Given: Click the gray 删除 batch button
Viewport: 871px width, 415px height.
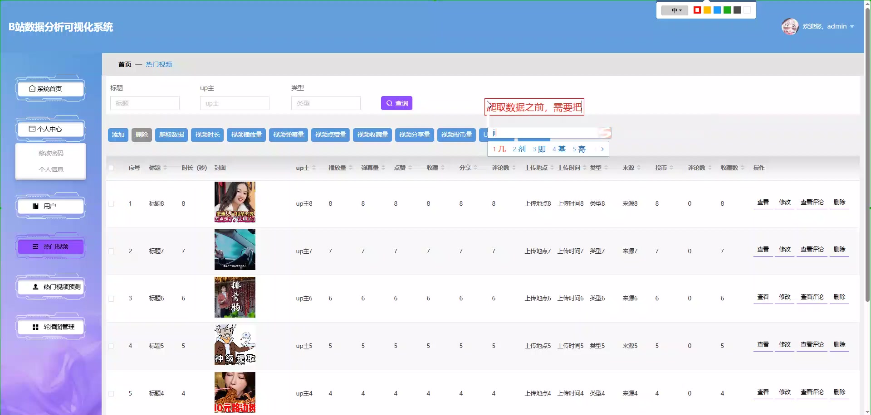Looking at the screenshot, I should click(142, 135).
